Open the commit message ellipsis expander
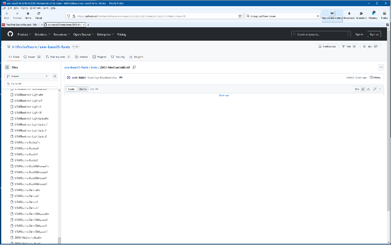The height and width of the screenshot is (245, 391). pyautogui.click(x=121, y=78)
